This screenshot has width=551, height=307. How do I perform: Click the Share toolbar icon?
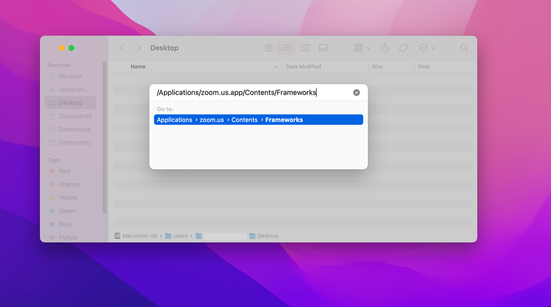(385, 48)
